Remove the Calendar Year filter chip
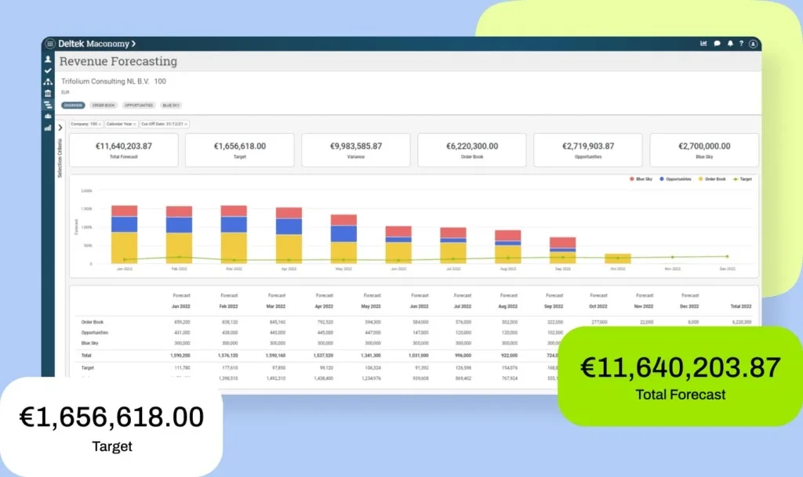Image resolution: width=803 pixels, height=477 pixels. [x=135, y=125]
